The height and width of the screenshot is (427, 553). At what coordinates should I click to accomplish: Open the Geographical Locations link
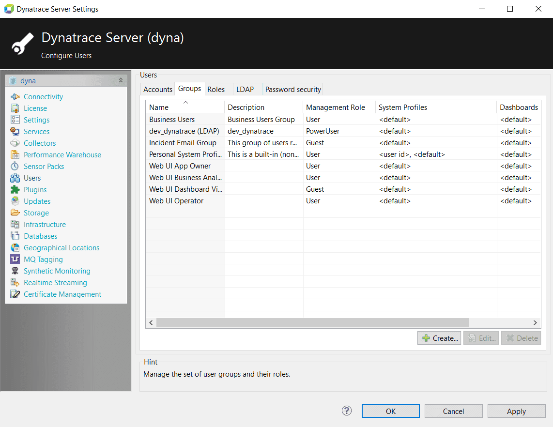coord(61,248)
